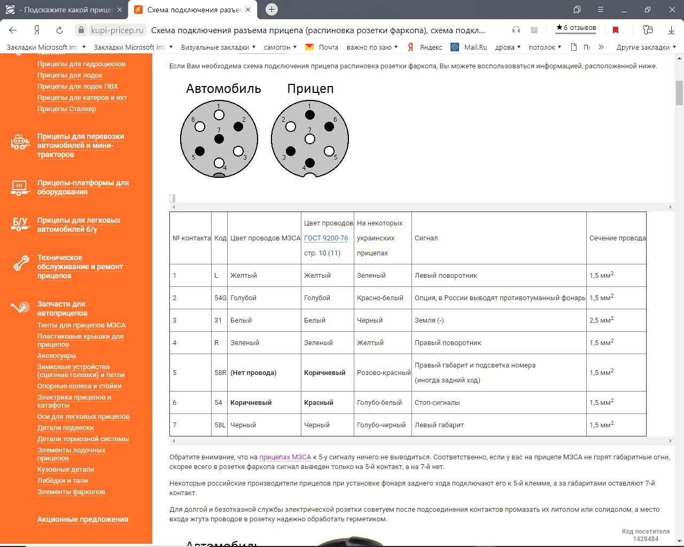The width and height of the screenshot is (684, 547).
Task: Open Прицепы для катеров и яхт
Action: click(x=82, y=98)
